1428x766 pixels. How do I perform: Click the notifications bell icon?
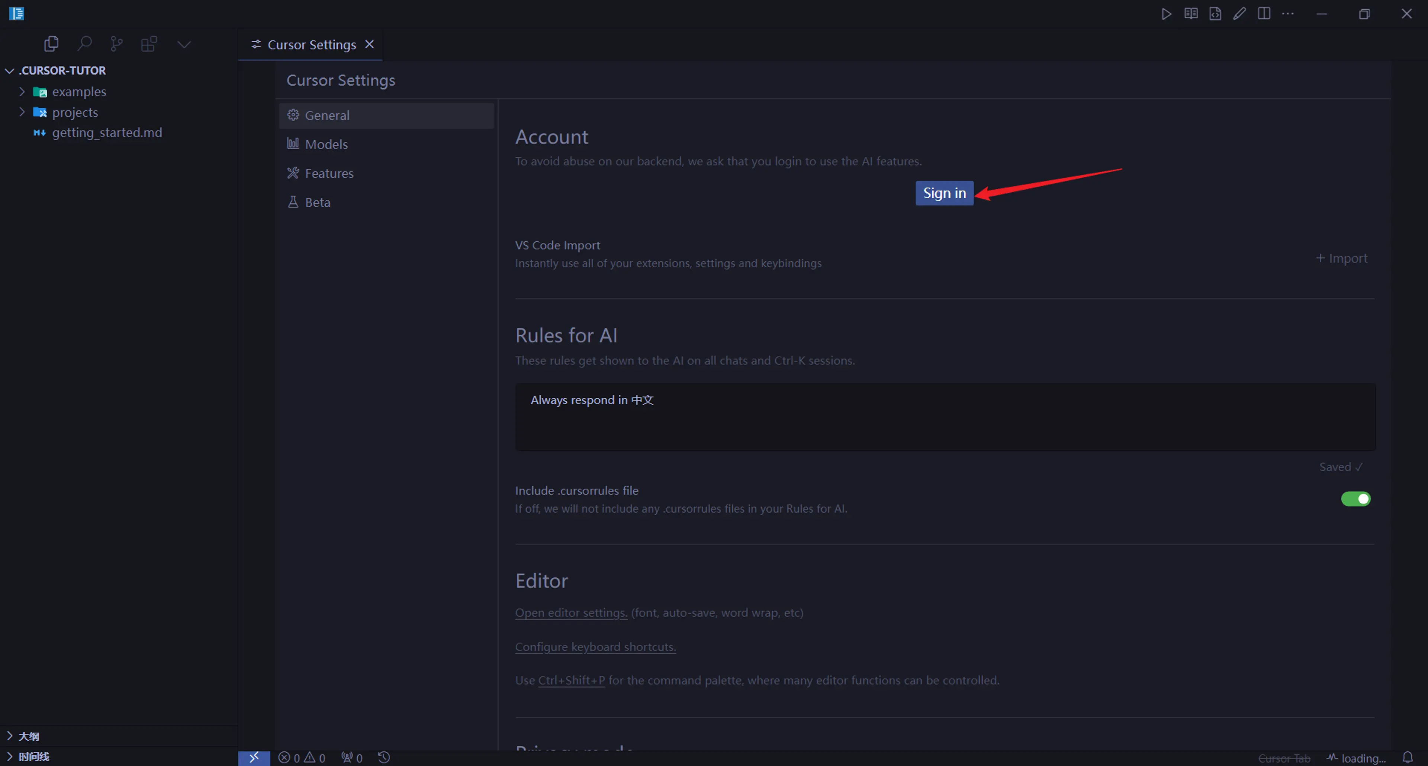1407,757
